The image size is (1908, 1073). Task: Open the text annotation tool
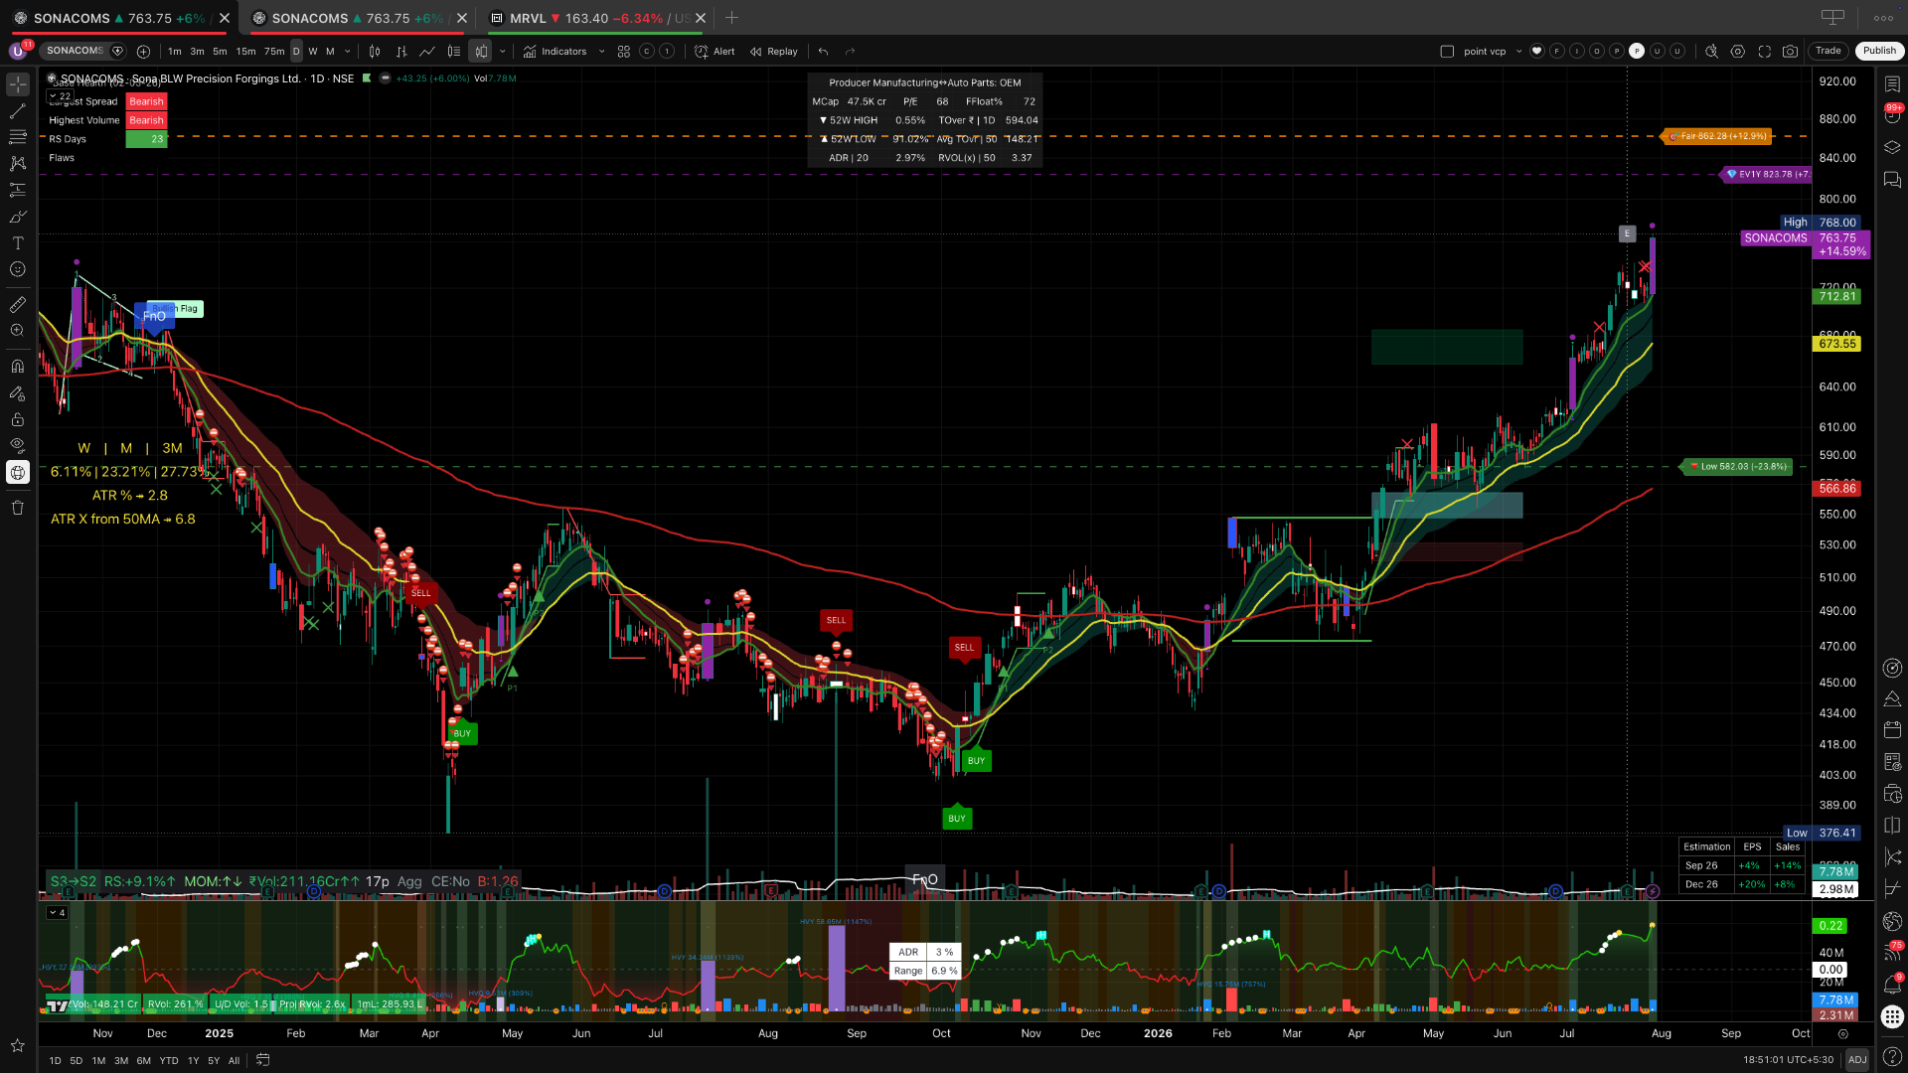pyautogui.click(x=18, y=243)
